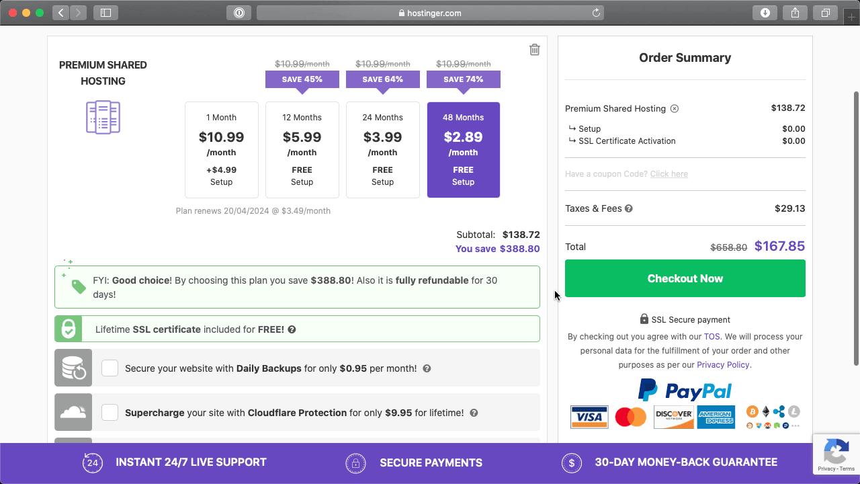
Task: Click the Cloudflare cloud icon
Action: (x=73, y=412)
